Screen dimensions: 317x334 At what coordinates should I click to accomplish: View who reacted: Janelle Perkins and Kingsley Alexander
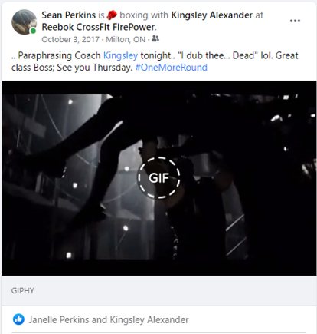[109, 319]
